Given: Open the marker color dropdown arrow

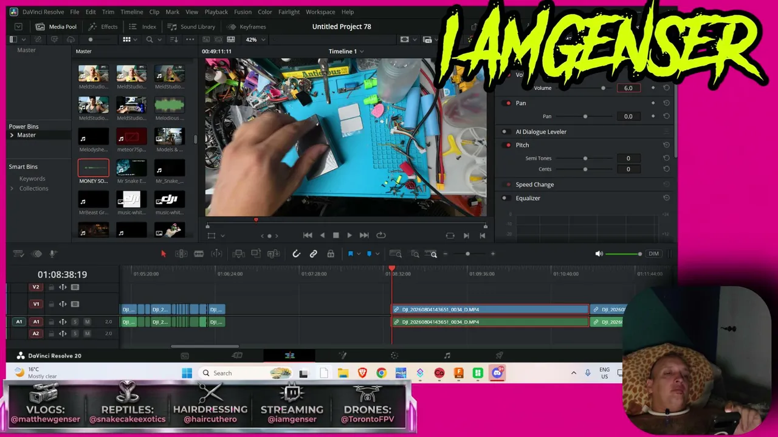Looking at the screenshot, I should (x=377, y=254).
